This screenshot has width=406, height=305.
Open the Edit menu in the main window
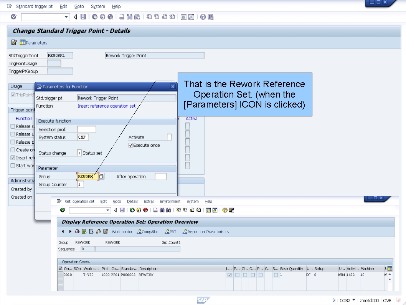click(63, 6)
